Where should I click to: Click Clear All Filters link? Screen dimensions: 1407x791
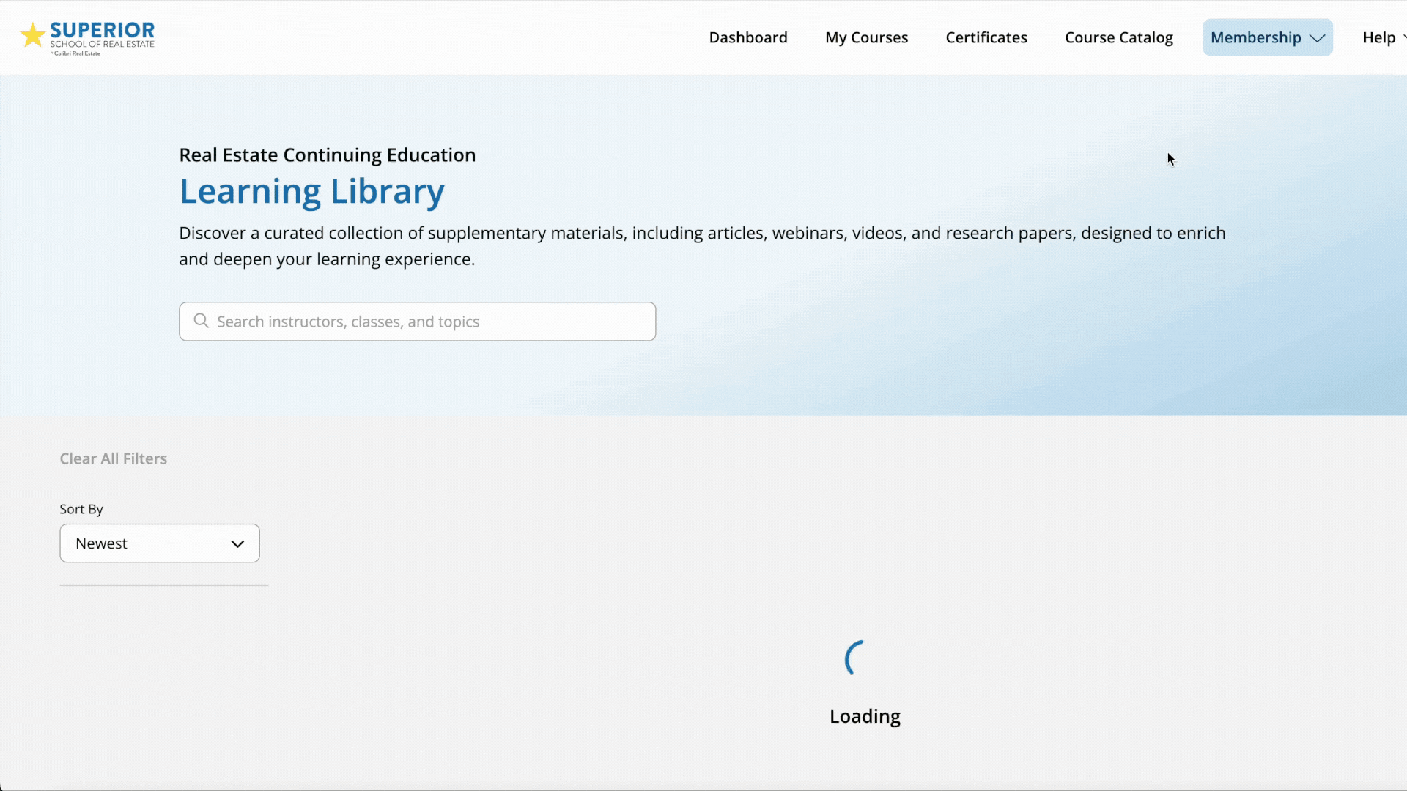click(113, 458)
